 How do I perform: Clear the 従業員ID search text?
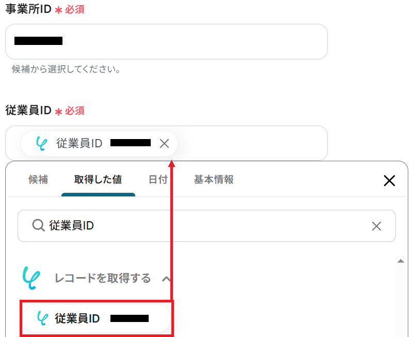click(376, 226)
